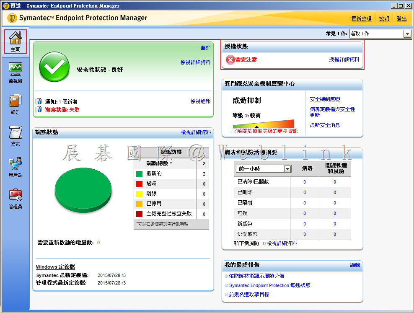The height and width of the screenshot is (313, 414).
Task: Open the 監視器 monitors icon
Action: [x=15, y=70]
